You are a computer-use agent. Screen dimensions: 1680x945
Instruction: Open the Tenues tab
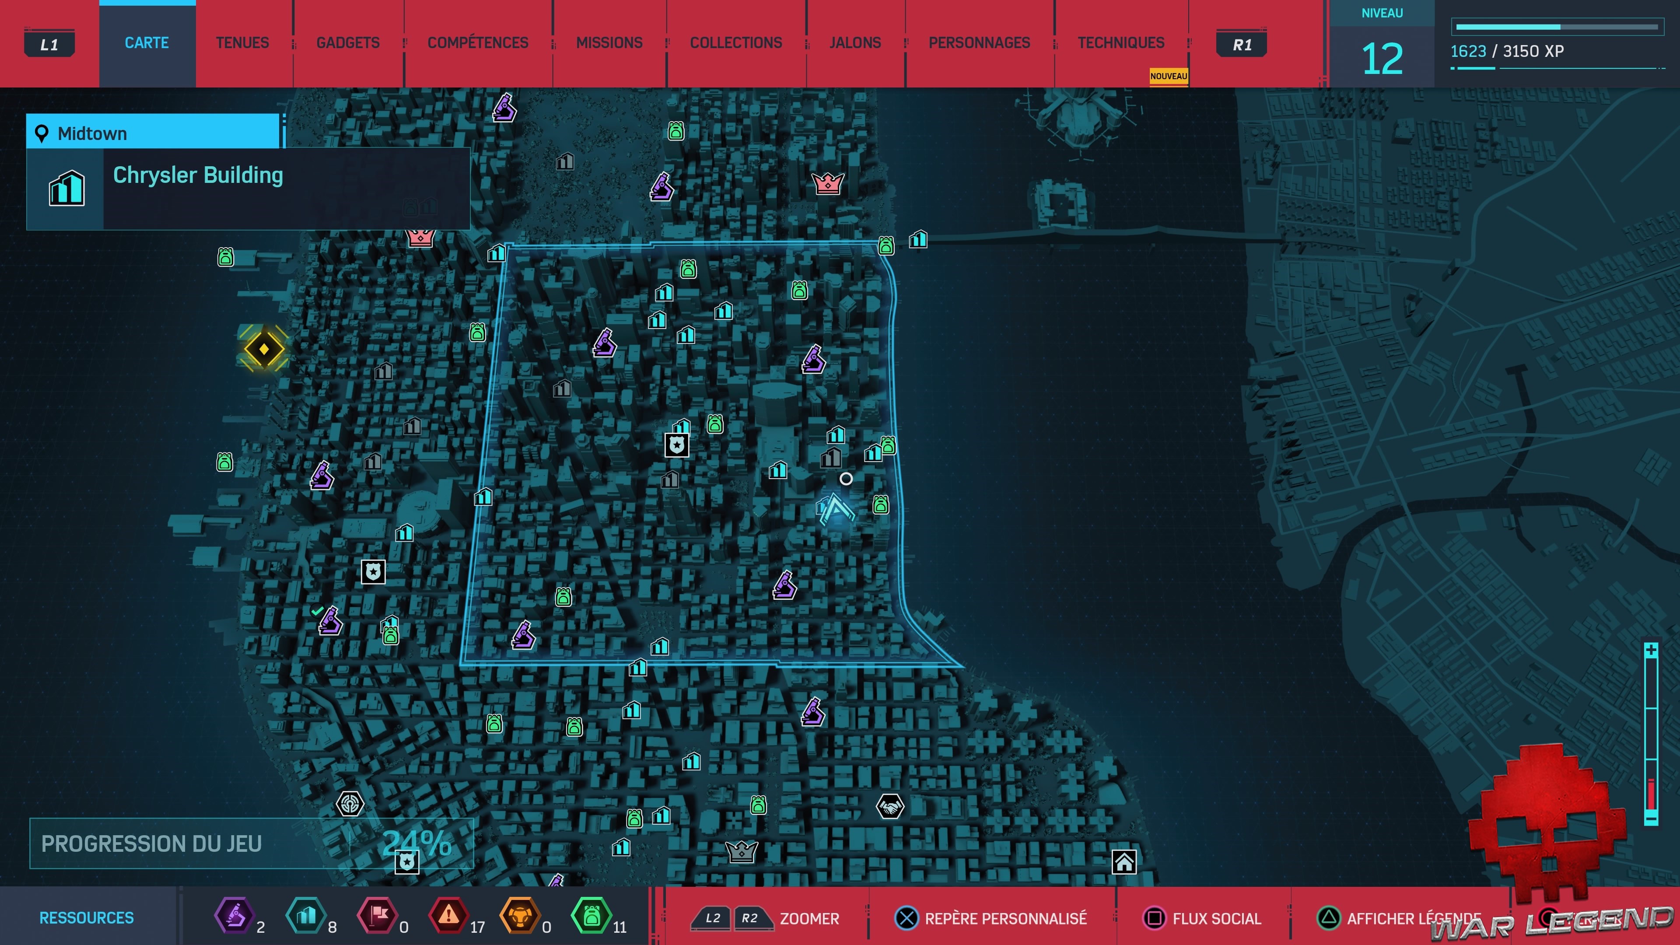[x=242, y=43]
